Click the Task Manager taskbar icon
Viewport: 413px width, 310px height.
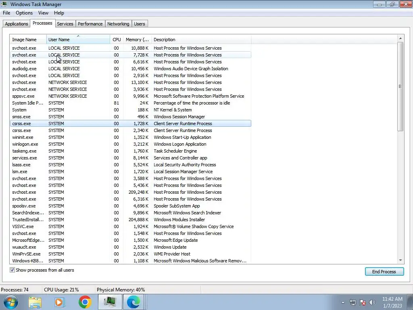pyautogui.click(x=110, y=302)
